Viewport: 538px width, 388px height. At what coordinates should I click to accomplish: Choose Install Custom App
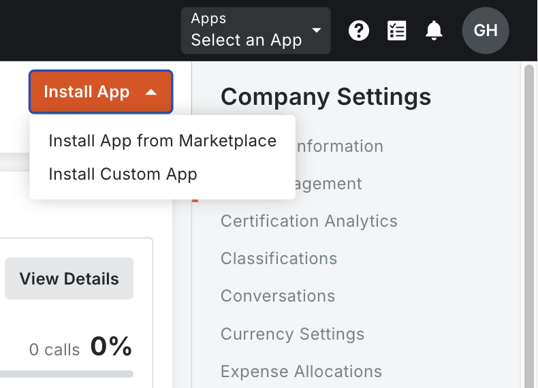(123, 174)
